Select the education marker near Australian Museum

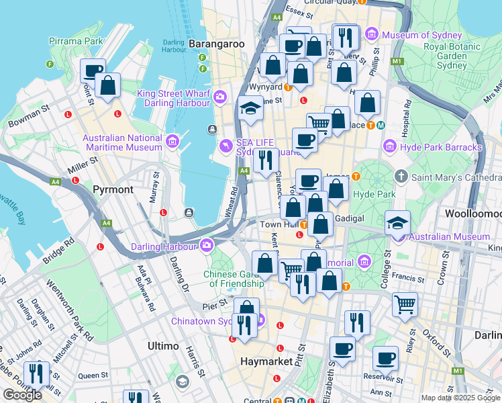click(x=397, y=224)
